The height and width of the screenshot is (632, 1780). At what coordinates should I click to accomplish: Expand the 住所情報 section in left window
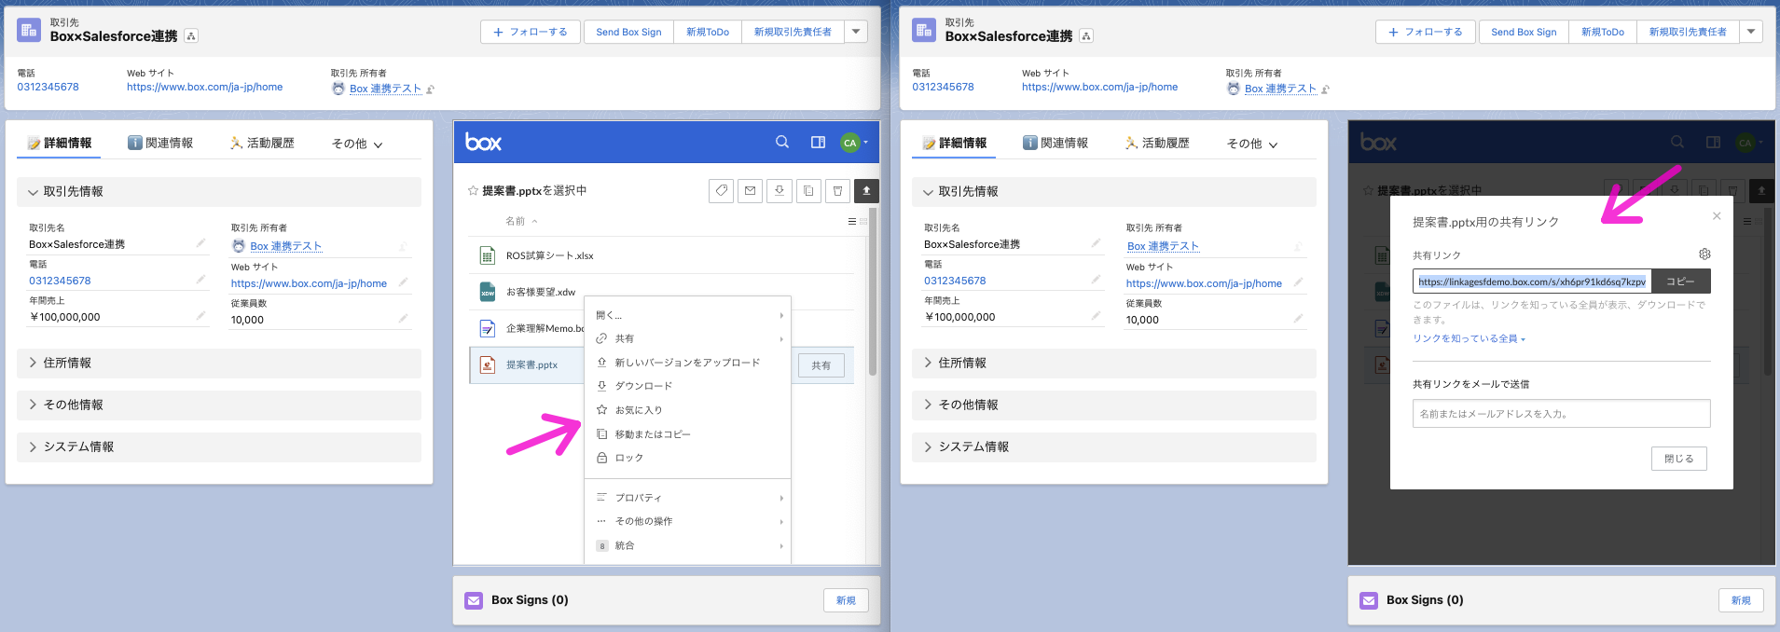219,363
